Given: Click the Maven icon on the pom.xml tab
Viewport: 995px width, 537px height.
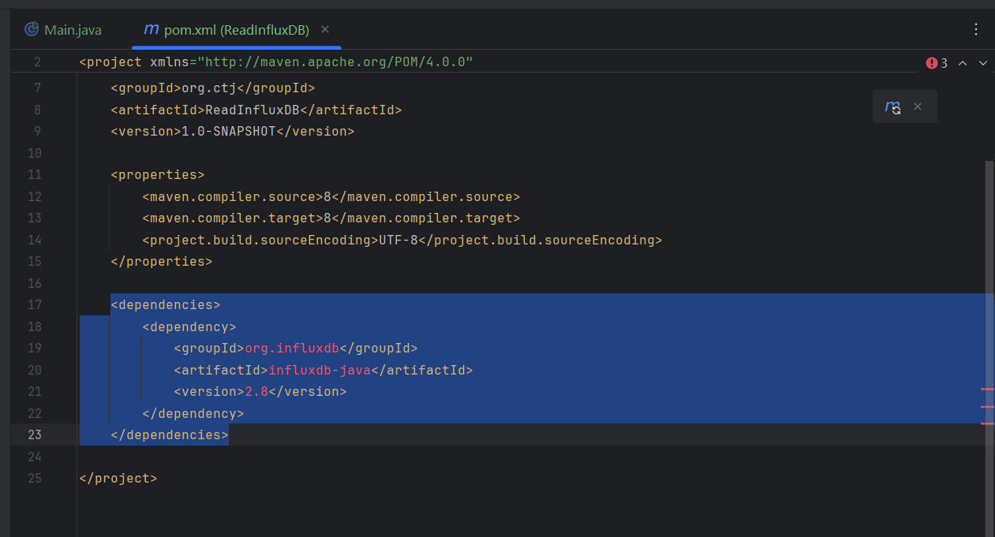Looking at the screenshot, I should [x=150, y=30].
